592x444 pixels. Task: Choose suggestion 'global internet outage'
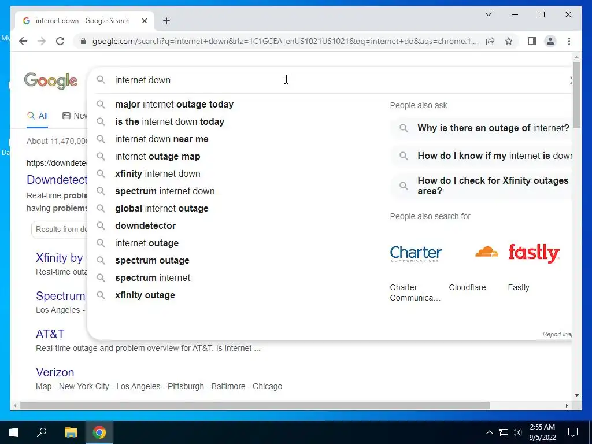[x=162, y=208]
